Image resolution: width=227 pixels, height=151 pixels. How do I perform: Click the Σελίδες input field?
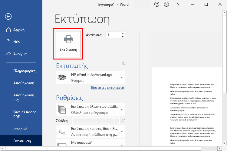tap(96, 121)
